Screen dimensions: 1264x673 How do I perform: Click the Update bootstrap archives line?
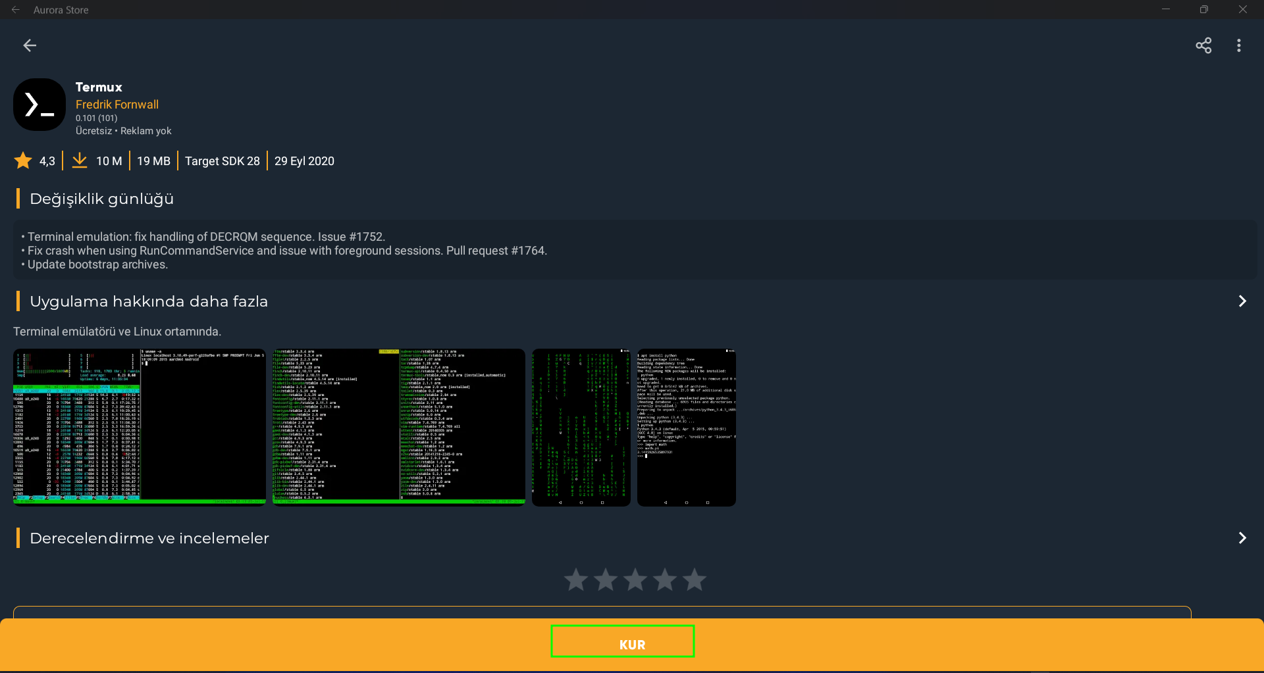(x=95, y=264)
